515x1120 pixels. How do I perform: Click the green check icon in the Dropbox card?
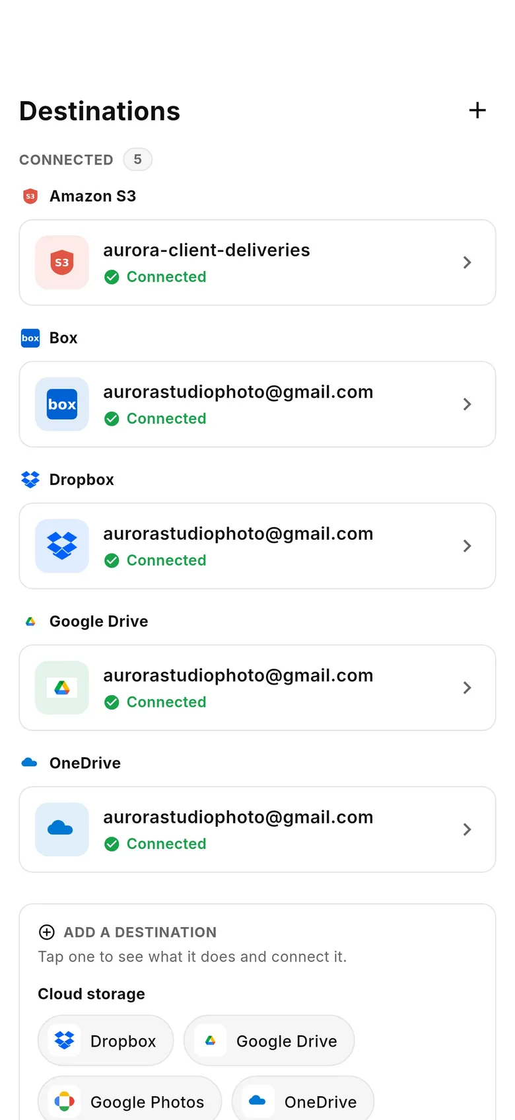(112, 560)
